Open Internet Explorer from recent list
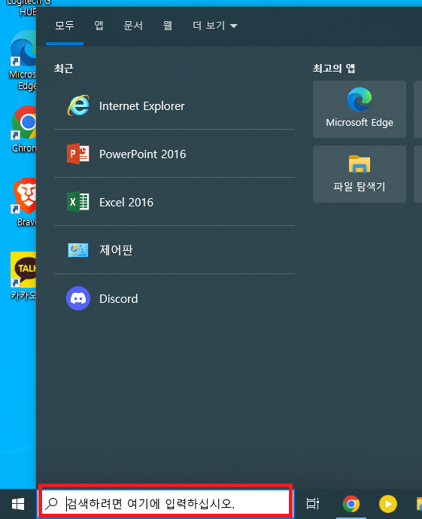The height and width of the screenshot is (519, 422). [x=175, y=106]
